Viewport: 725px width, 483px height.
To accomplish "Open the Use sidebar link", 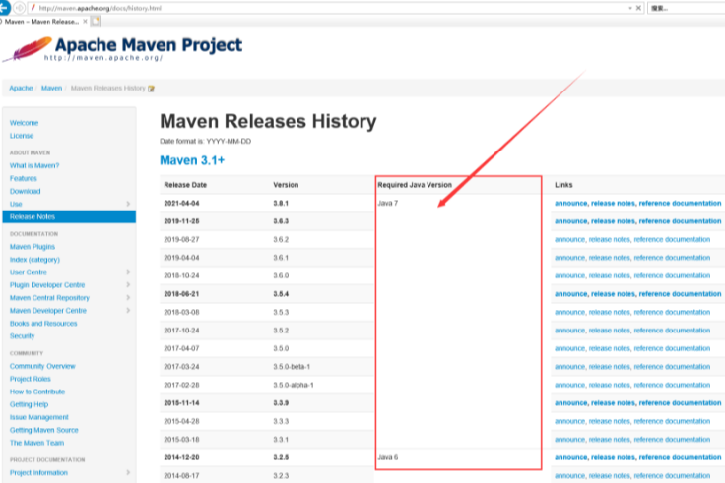I will (x=16, y=204).
